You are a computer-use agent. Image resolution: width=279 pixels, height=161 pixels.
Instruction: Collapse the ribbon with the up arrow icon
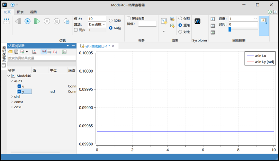275,12
